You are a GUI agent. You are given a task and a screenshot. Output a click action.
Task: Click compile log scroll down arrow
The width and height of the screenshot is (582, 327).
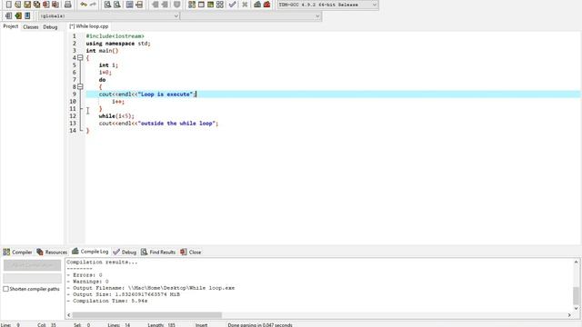(576, 308)
